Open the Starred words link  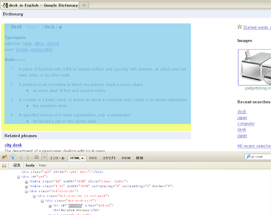click(x=257, y=27)
